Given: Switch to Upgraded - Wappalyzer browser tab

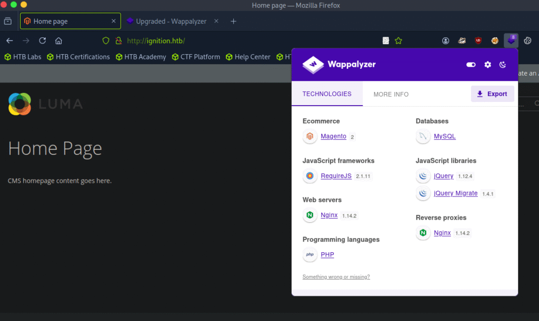Looking at the screenshot, I should pos(171,21).
